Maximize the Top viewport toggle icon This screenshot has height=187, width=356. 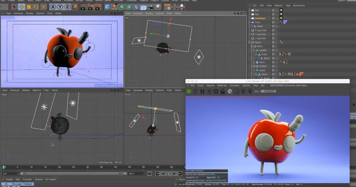tap(245, 13)
